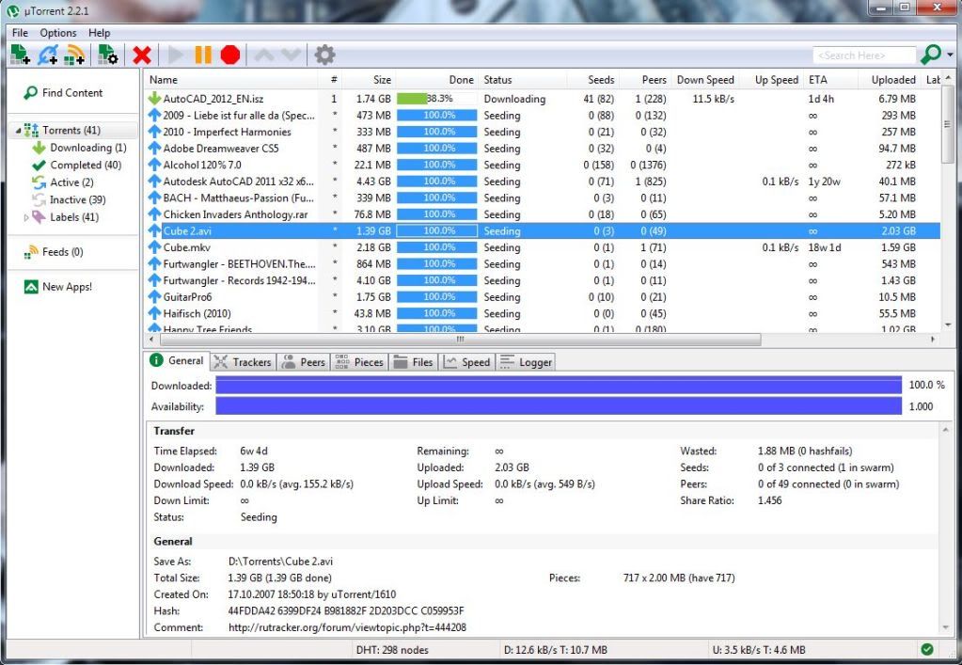Click the AutoCAD_2012_EN.isz 38.3% progress bar

[x=437, y=99]
